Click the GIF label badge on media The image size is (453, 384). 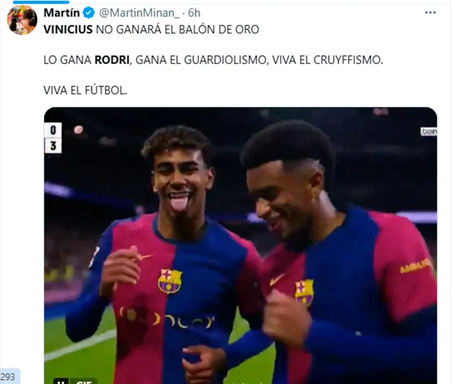click(x=83, y=381)
